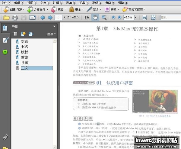Choose the hand pan tool
The image size is (181, 149).
pyautogui.click(x=95, y=18)
